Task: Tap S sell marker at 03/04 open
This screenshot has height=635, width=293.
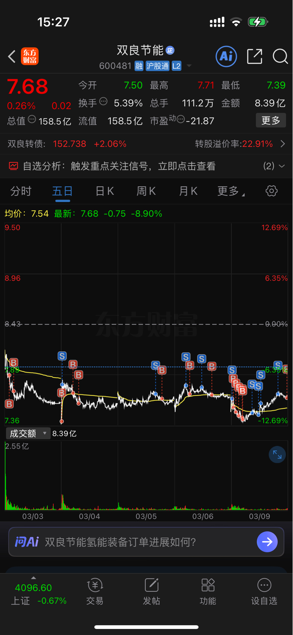Action: tap(62, 356)
